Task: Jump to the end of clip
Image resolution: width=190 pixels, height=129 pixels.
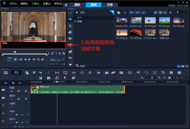Action: click(x=34, y=59)
